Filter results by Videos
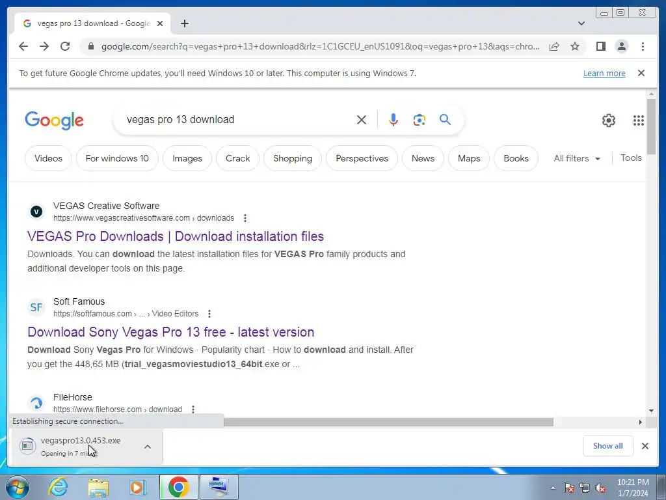The image size is (666, 500). click(48, 158)
